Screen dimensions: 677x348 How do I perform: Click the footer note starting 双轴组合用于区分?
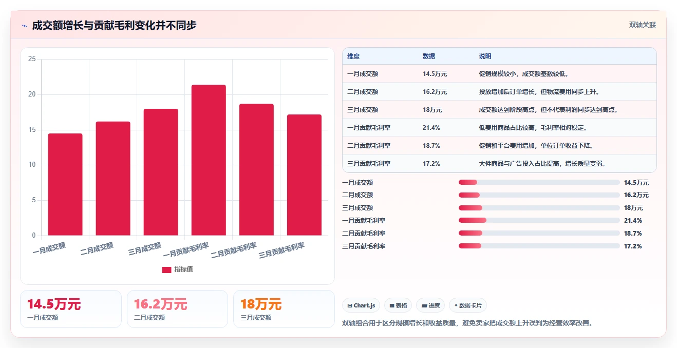point(467,323)
